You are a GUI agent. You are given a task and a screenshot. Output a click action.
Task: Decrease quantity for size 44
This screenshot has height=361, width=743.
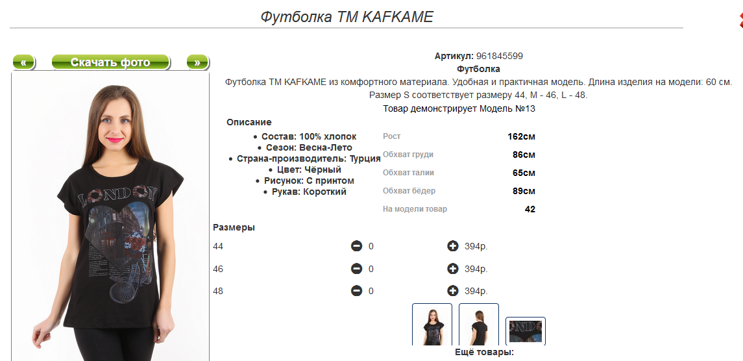click(356, 246)
